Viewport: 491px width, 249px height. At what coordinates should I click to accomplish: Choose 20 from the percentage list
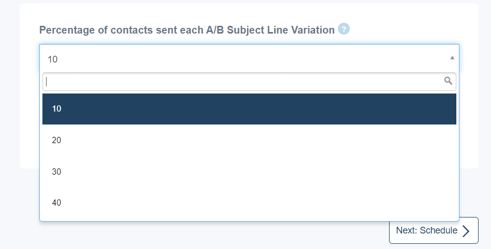249,140
